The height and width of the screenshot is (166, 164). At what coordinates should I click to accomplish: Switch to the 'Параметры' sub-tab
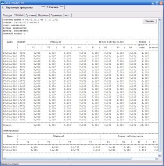57,16
